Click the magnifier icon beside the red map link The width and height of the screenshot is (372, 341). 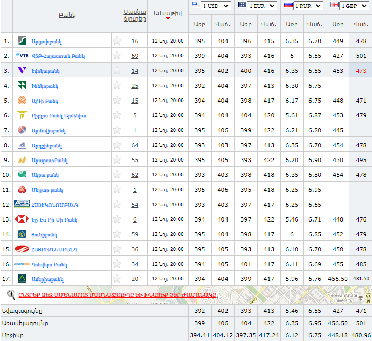[11, 295]
